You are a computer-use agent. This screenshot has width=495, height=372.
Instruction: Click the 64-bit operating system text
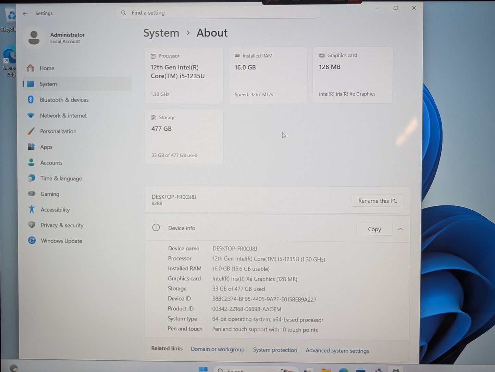(x=268, y=319)
